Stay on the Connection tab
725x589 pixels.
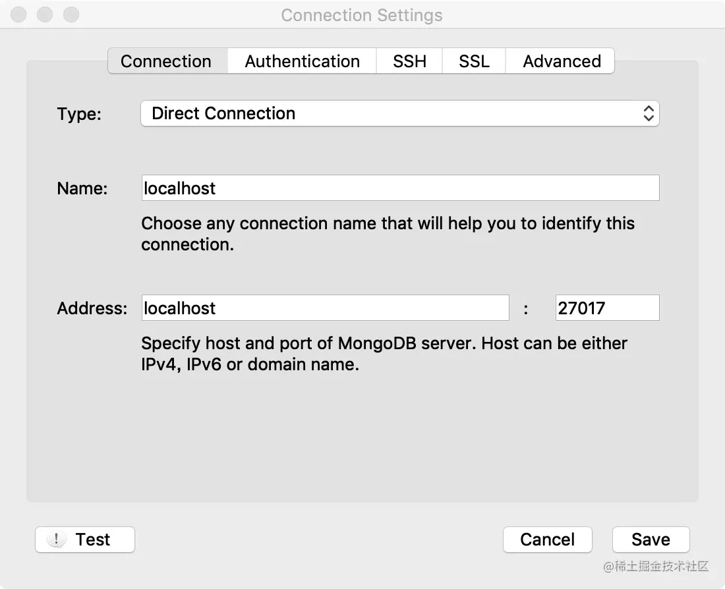tap(166, 61)
